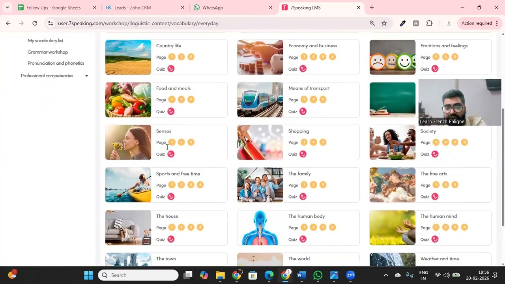Start the Economy and business quiz icon
This screenshot has width=505, height=284.
click(x=303, y=69)
